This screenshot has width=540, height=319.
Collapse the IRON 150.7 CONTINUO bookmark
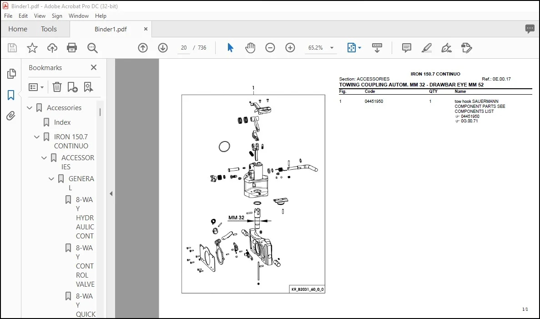37,137
